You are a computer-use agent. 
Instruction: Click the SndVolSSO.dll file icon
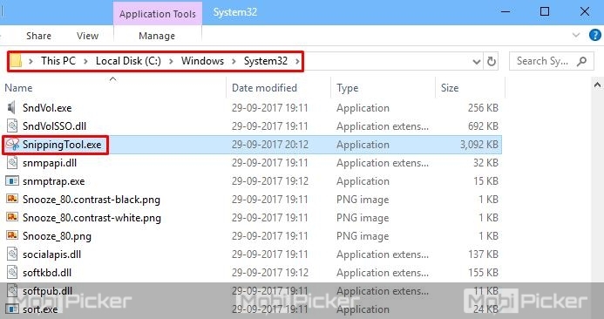coord(12,126)
